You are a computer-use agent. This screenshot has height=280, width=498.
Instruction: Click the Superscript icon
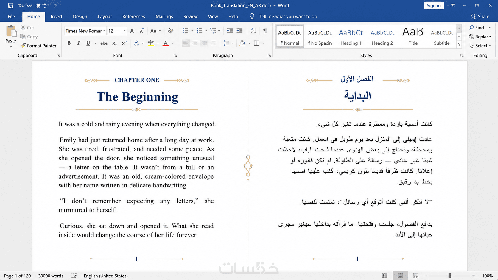[124, 43]
